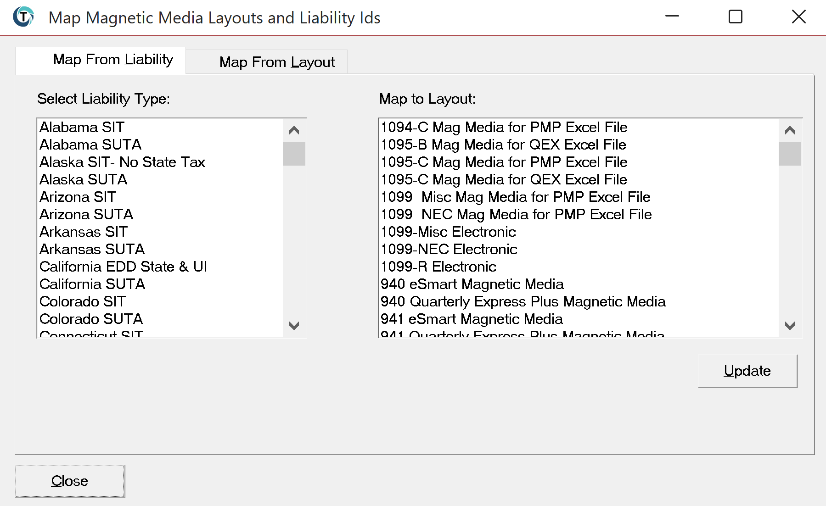Pick 941 eSmart Magnetic Media layout

click(471, 319)
